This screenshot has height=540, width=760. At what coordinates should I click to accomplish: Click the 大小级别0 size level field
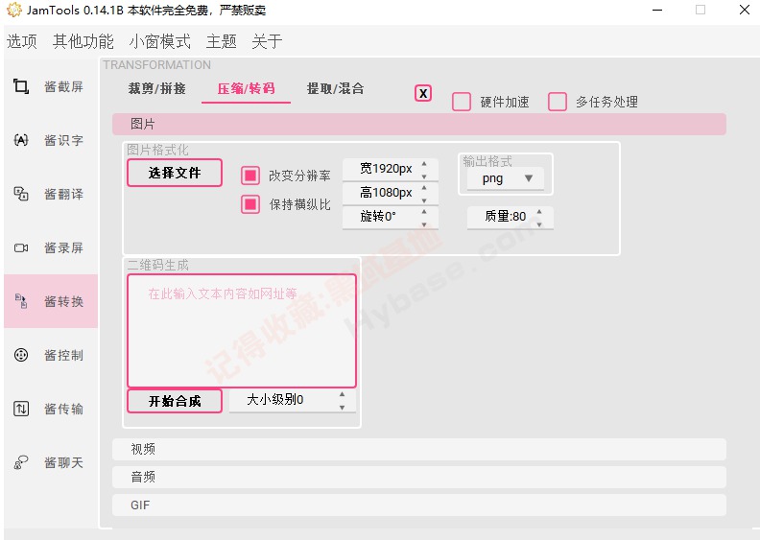click(x=293, y=401)
